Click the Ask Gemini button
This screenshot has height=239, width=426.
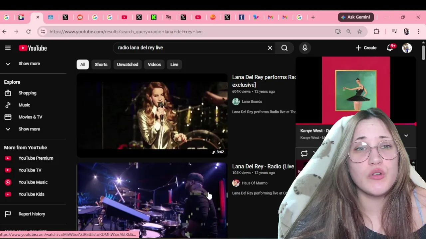(x=356, y=17)
